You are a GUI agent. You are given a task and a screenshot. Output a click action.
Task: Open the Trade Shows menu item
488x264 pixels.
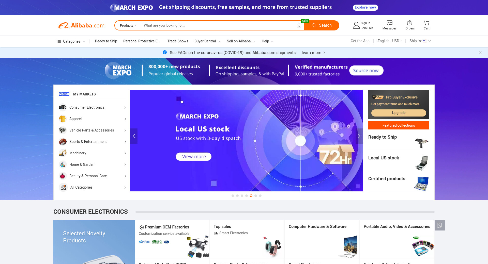[x=178, y=41]
